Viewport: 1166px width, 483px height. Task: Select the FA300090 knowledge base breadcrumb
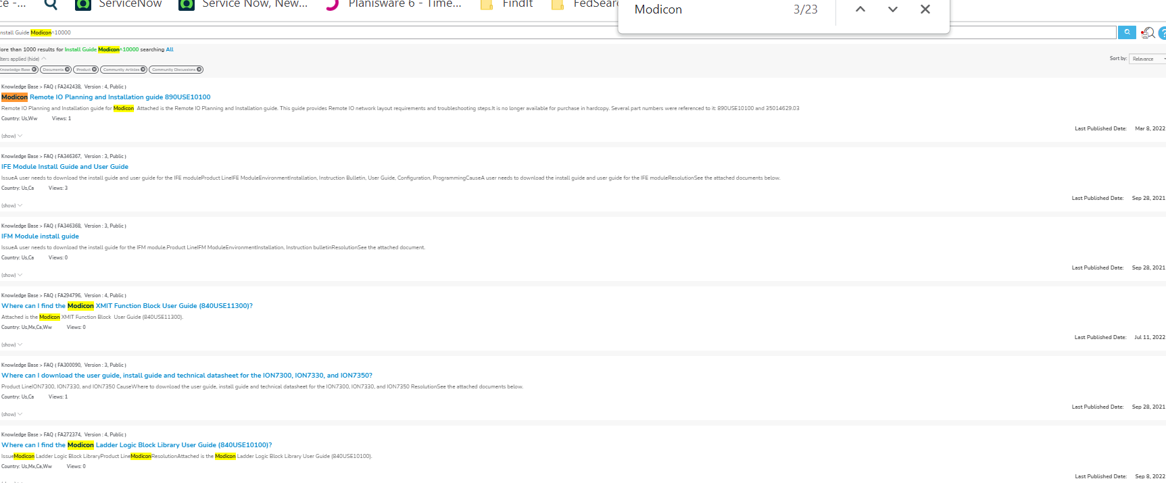coord(64,365)
